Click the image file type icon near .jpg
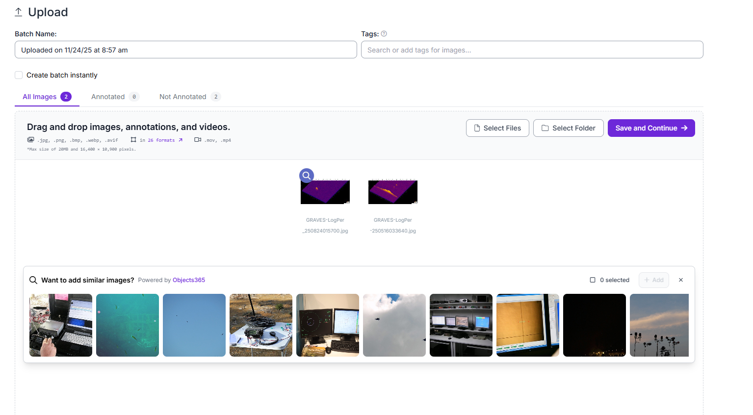Viewport: 753px width, 415px height. point(30,140)
